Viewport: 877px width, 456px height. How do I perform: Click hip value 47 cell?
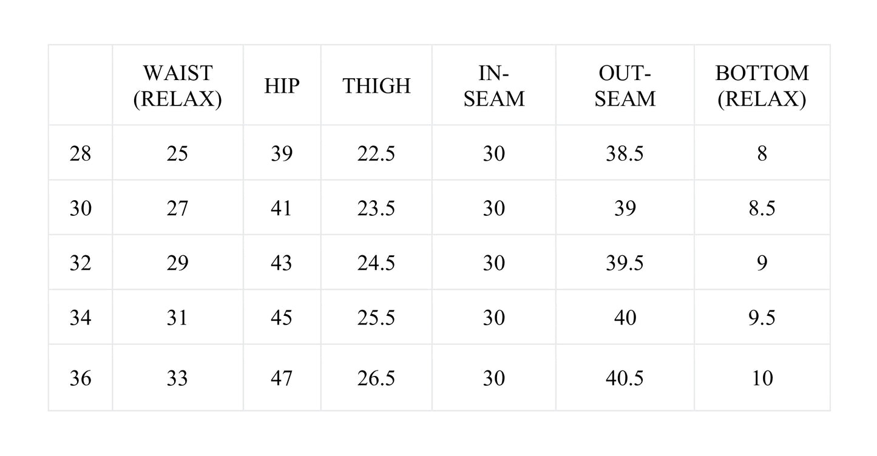coord(282,378)
